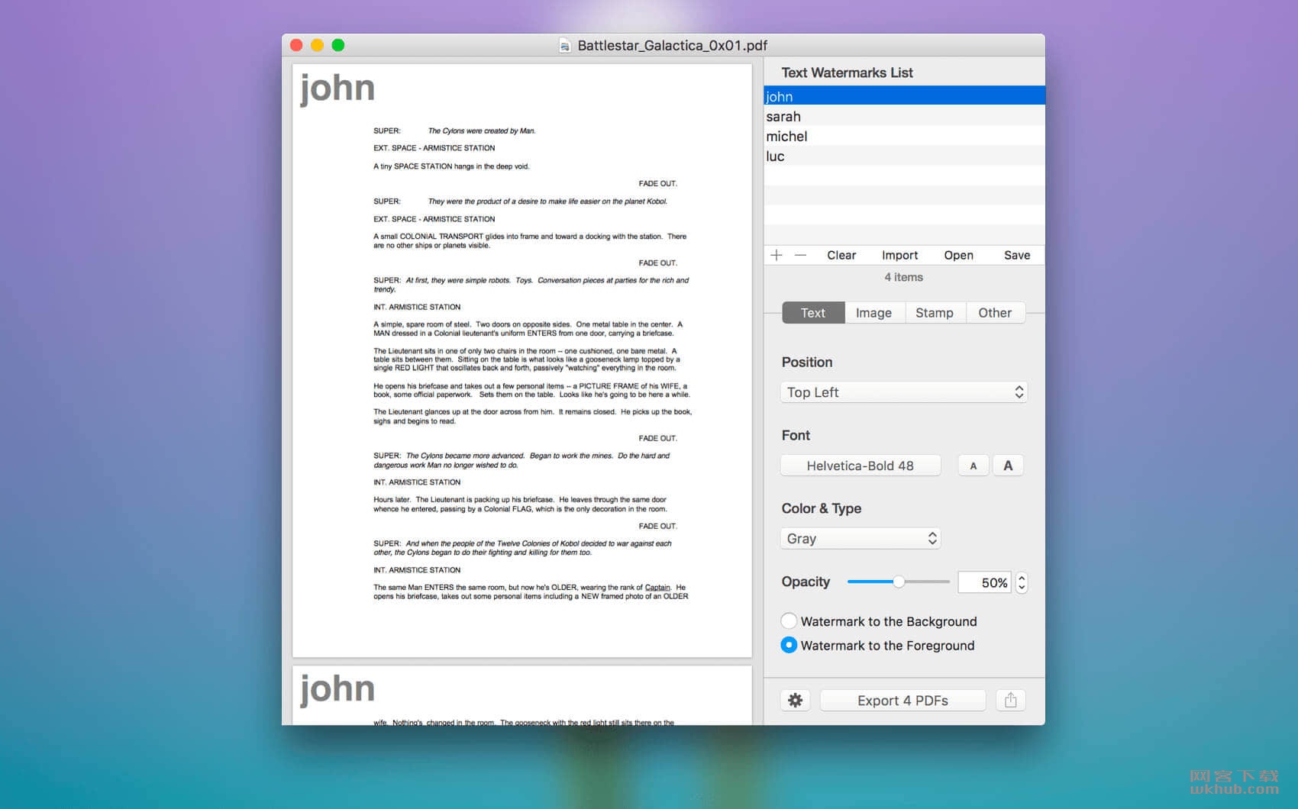Click the red close window button
This screenshot has width=1298, height=809.
297,45
